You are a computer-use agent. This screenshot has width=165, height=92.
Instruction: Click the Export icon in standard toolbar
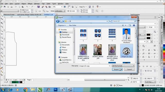[46, 7]
